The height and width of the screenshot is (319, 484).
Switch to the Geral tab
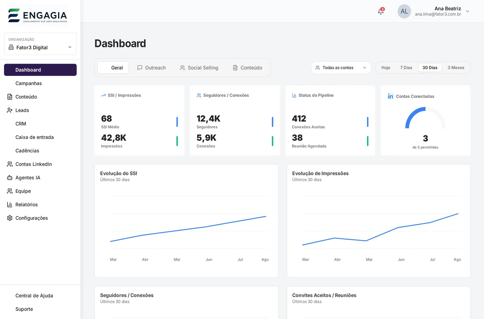(113, 68)
